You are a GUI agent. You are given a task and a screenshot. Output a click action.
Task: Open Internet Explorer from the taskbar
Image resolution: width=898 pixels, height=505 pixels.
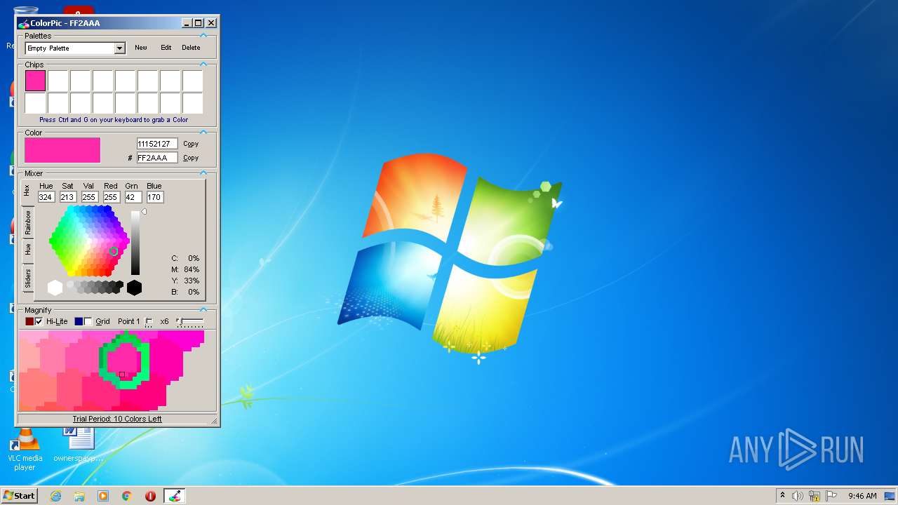tap(55, 496)
